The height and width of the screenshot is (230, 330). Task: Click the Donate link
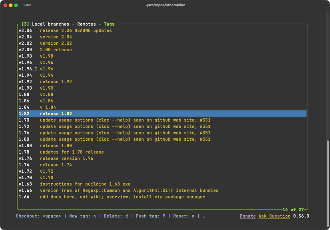(x=248, y=216)
